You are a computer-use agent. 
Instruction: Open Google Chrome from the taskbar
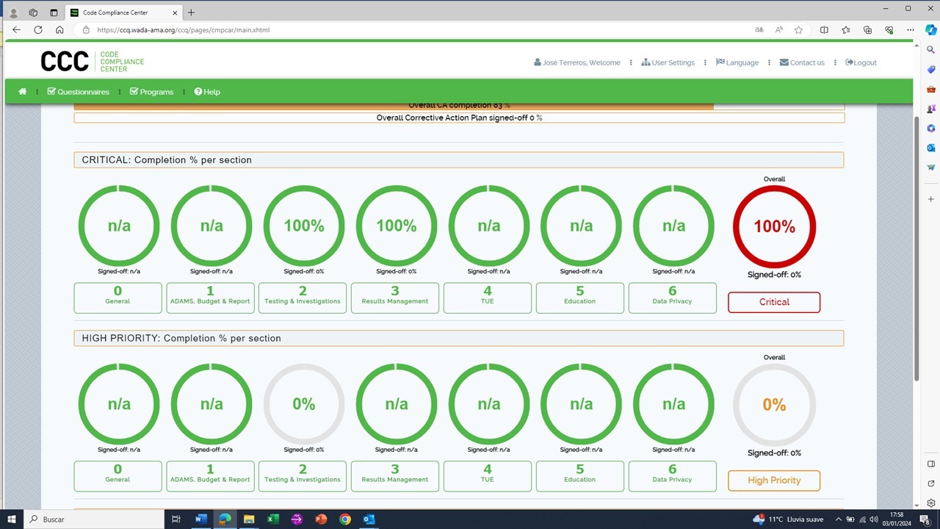point(345,519)
